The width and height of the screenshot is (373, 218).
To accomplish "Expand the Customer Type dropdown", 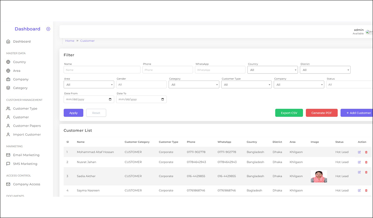I will tap(246, 85).
